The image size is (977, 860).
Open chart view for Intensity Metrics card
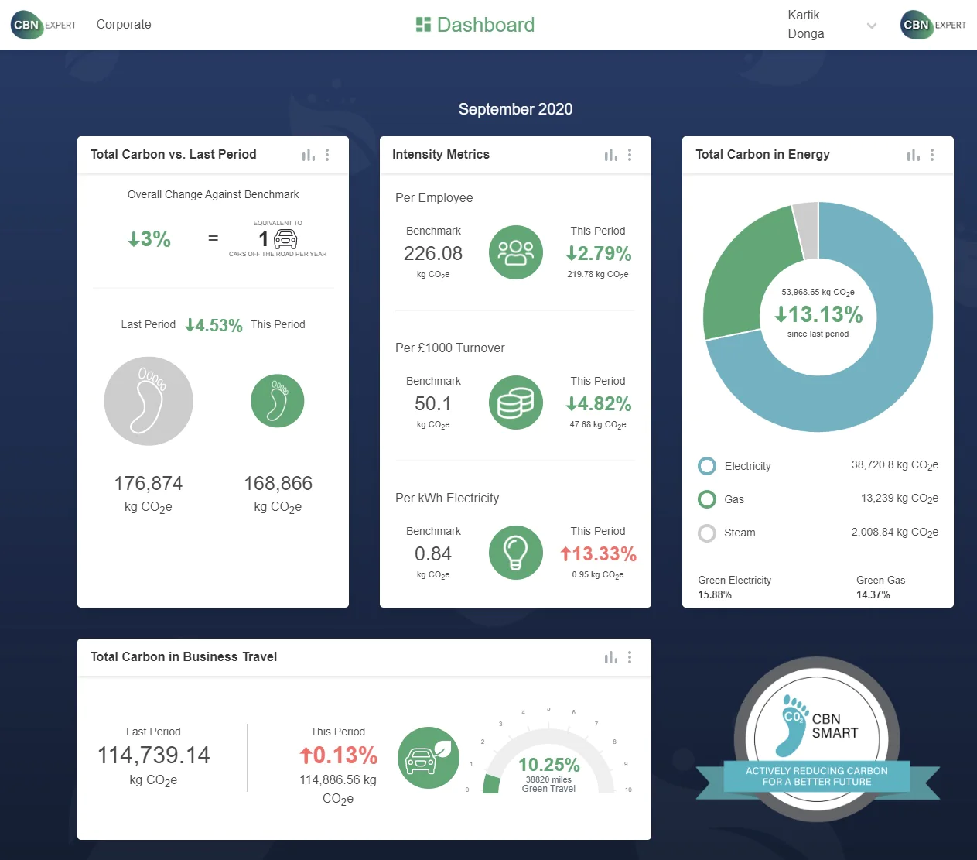pos(610,155)
